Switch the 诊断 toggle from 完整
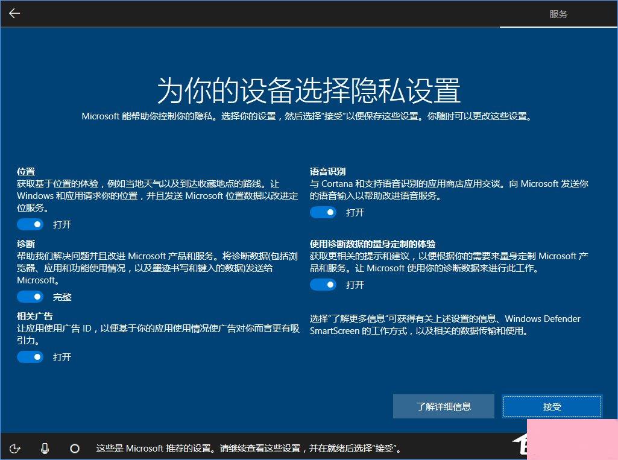This screenshot has width=618, height=460. click(30, 297)
